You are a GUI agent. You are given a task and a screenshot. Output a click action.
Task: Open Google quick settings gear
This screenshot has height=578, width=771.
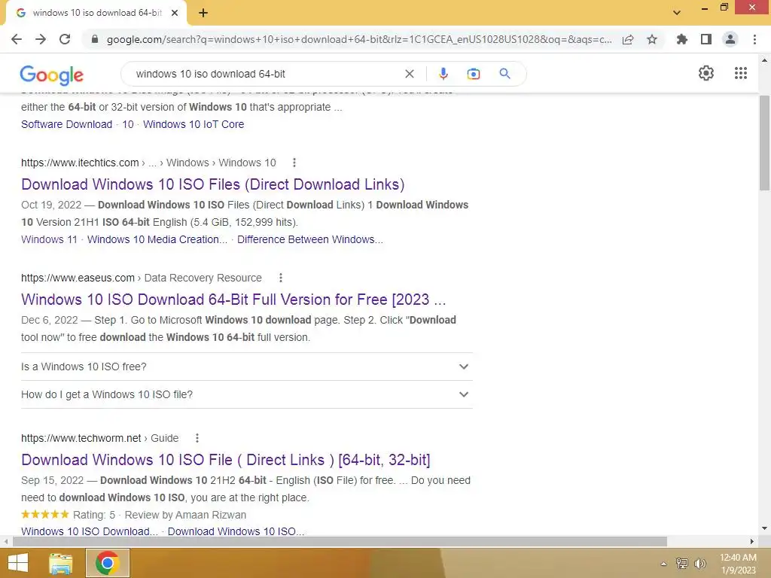(706, 73)
